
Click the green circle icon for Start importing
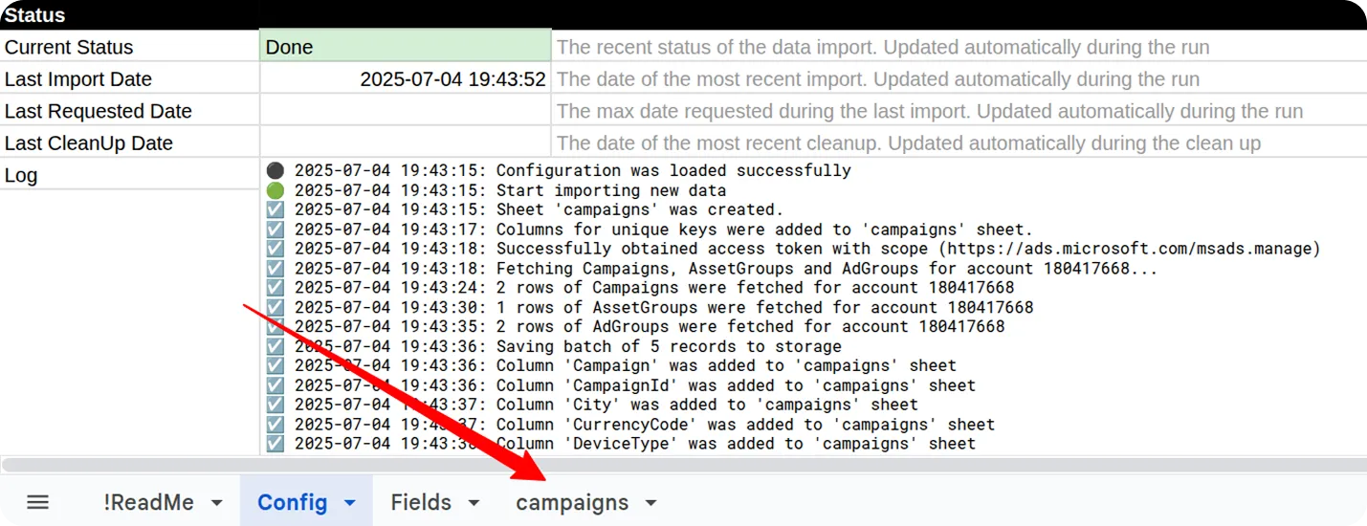pos(276,190)
